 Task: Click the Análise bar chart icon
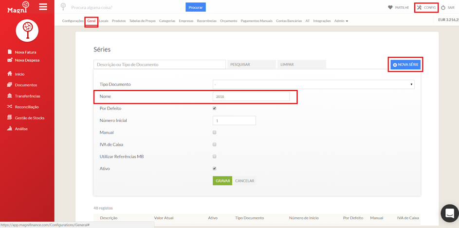pos(9,129)
